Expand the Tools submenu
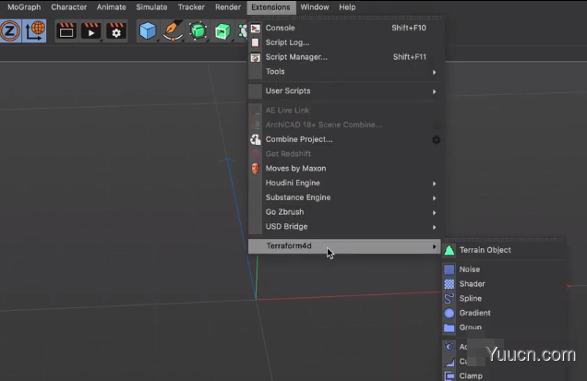 pos(345,71)
